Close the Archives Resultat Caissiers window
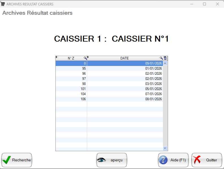The height and width of the screenshot is (169, 224). (217, 4)
